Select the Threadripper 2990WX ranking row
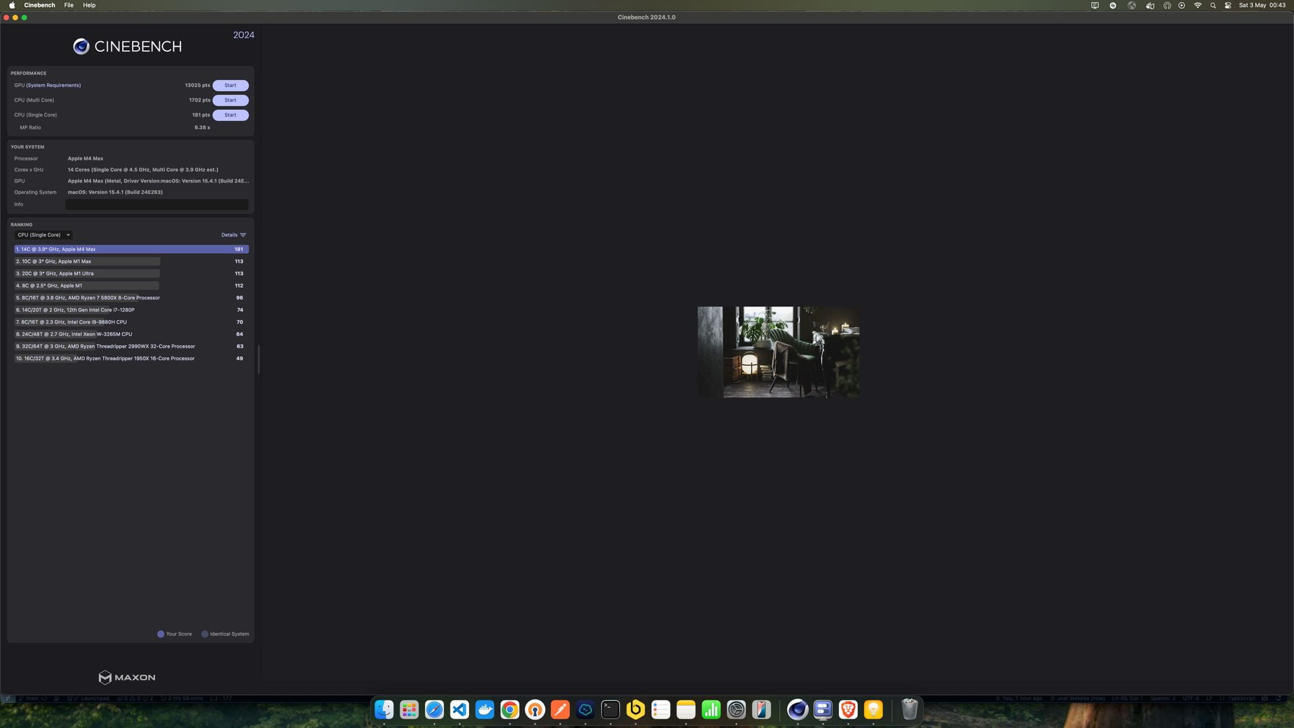This screenshot has width=1294, height=728. 131,346
